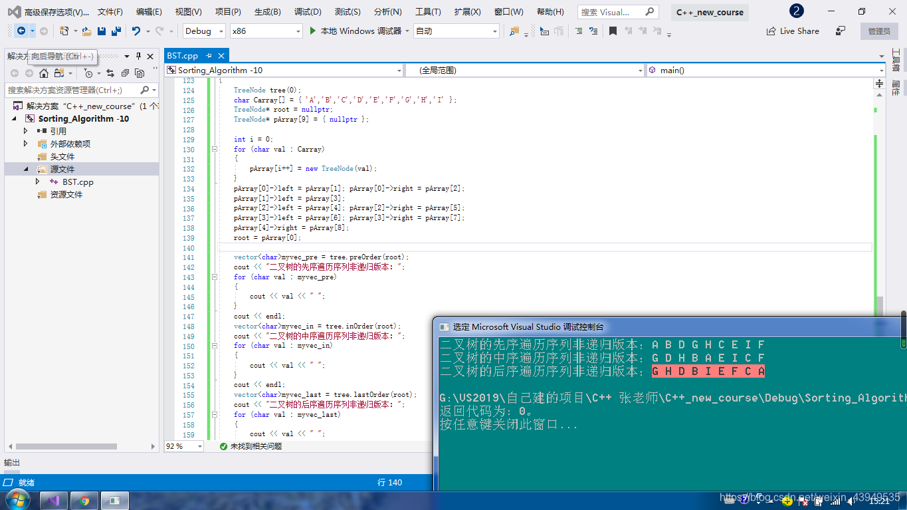Click the collapse all icon in Solution Explorer
The image size is (907, 510).
(124, 73)
